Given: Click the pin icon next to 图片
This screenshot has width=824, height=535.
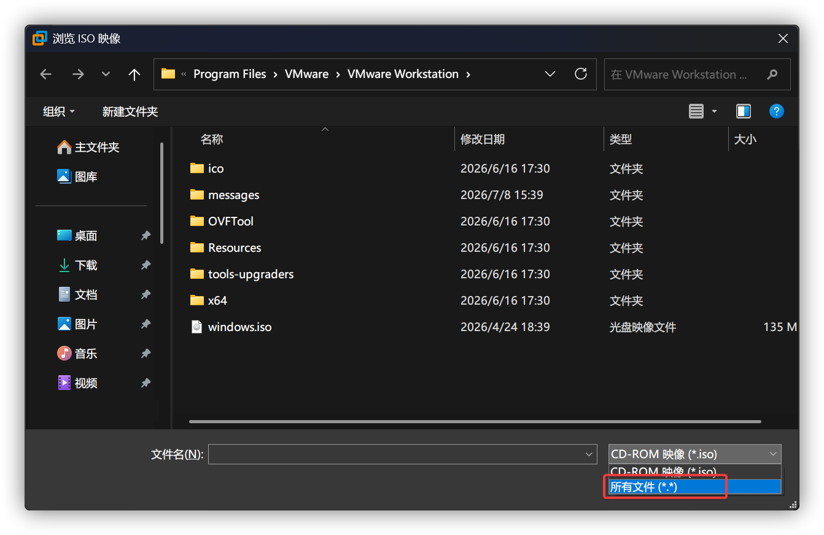Looking at the screenshot, I should pos(146,324).
